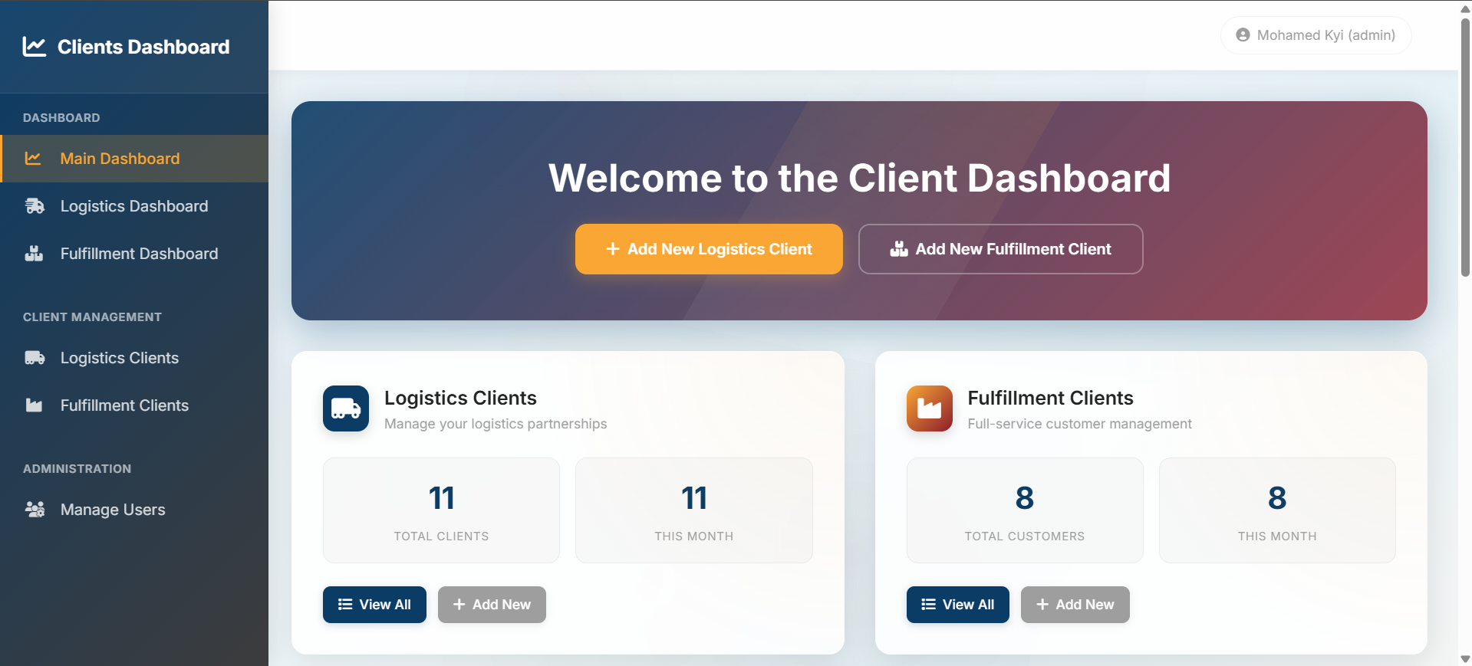Click the page scrollbar down arrow

tap(1465, 658)
